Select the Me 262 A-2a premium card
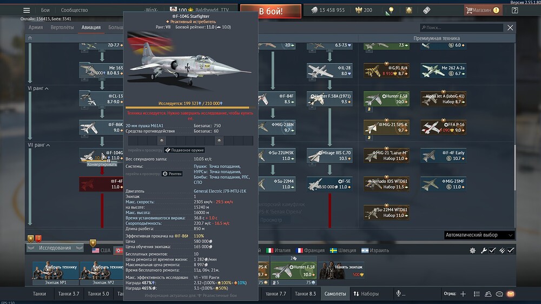This screenshot has width=541, height=304. click(x=444, y=70)
